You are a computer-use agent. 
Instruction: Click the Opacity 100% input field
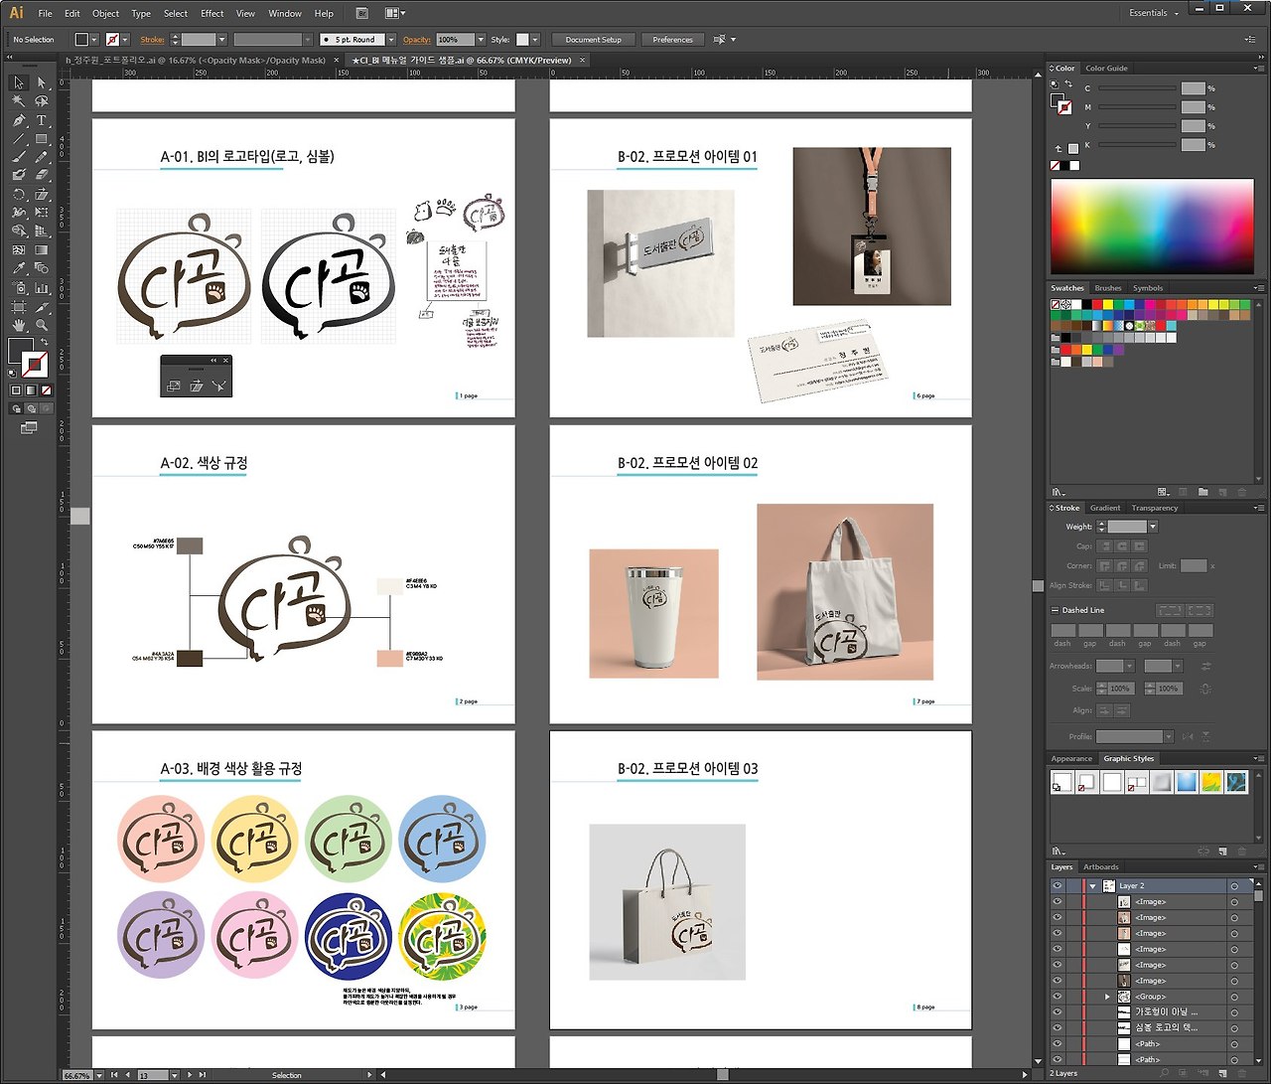(x=455, y=40)
